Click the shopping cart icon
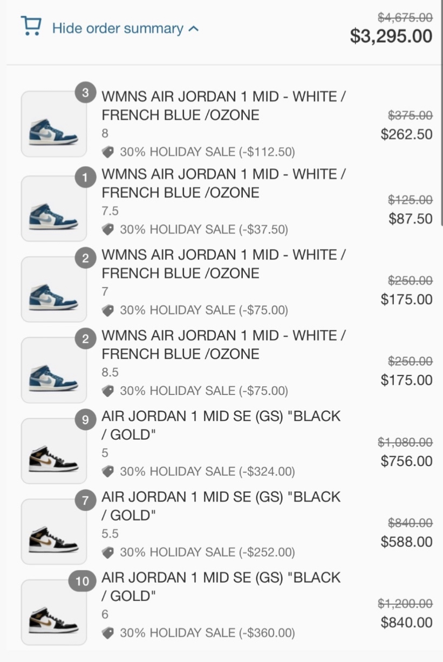 tap(31, 25)
